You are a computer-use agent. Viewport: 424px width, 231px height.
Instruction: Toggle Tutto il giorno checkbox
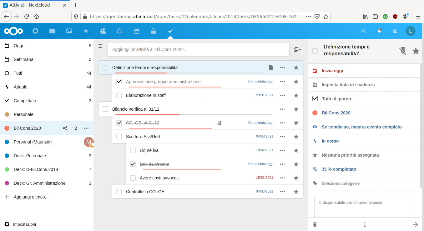tap(315, 99)
